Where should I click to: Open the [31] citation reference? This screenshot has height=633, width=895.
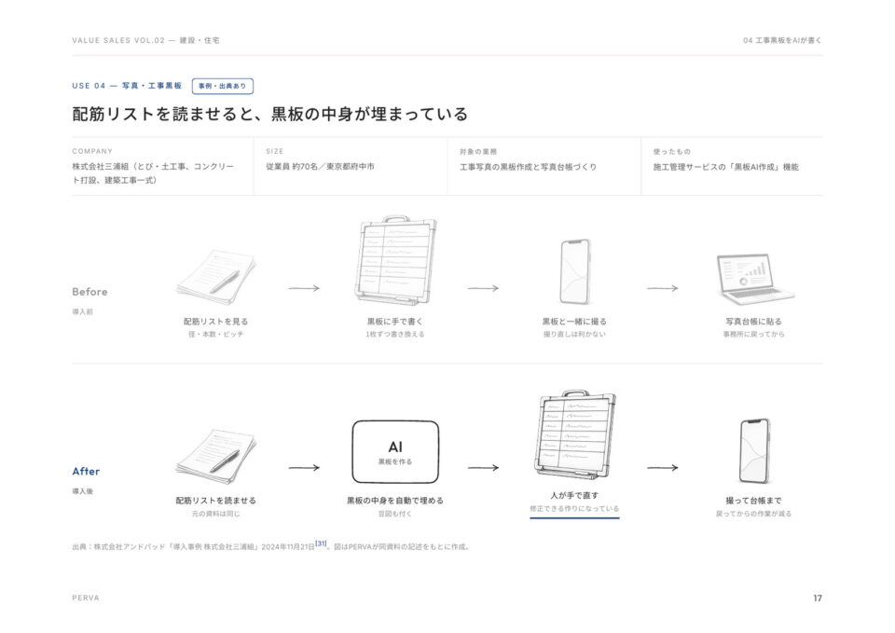click(x=321, y=544)
